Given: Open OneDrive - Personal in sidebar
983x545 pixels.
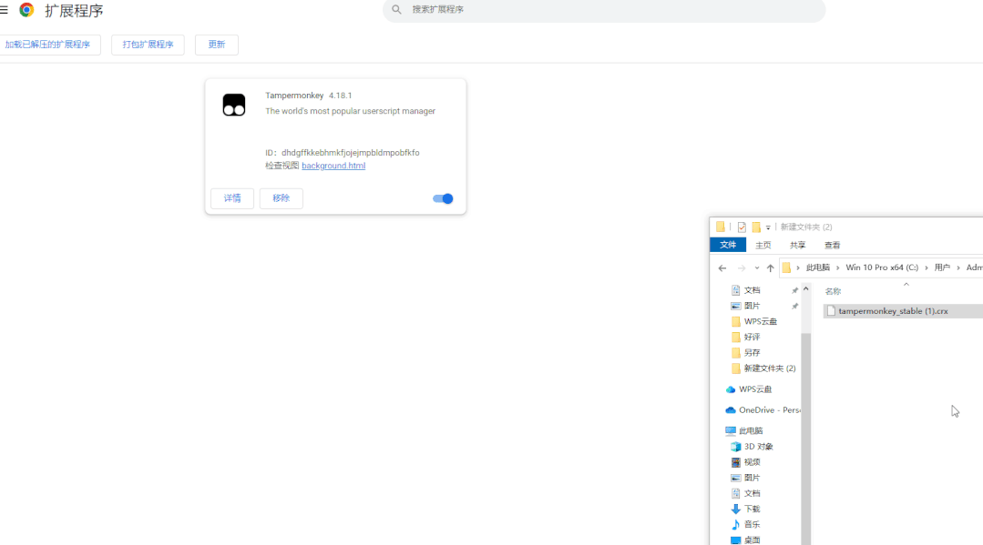Looking at the screenshot, I should coord(763,410).
